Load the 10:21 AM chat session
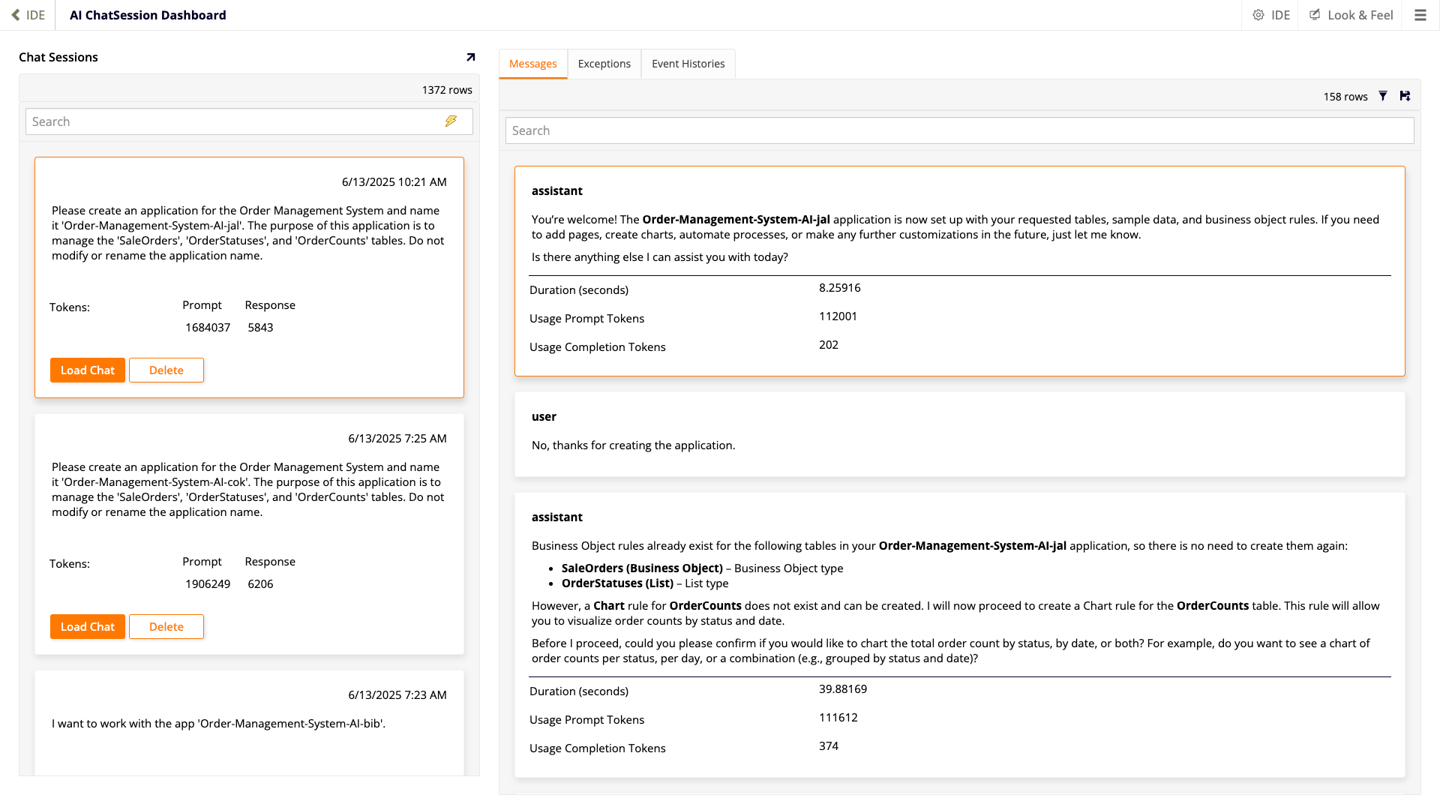The width and height of the screenshot is (1440, 810). pos(87,370)
